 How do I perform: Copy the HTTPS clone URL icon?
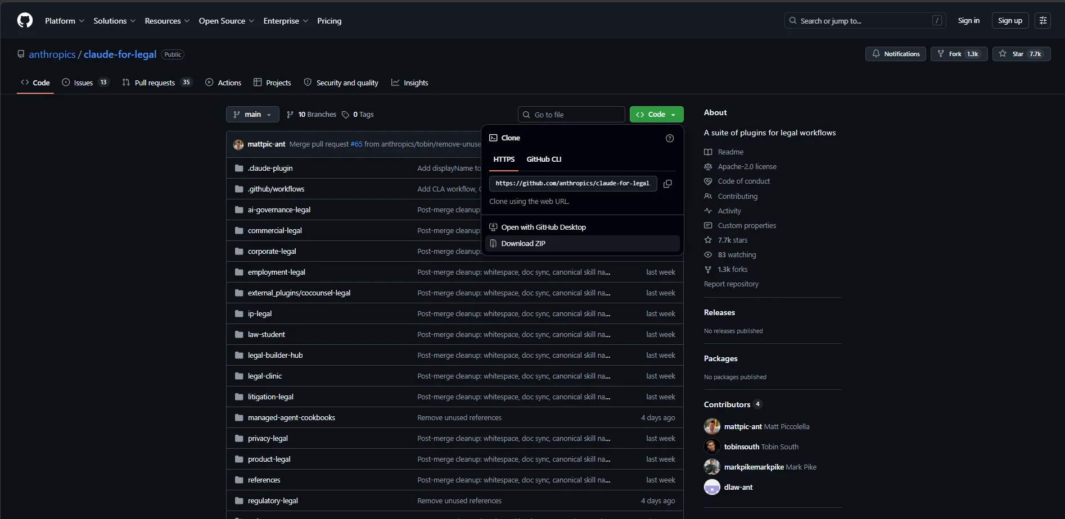pos(667,184)
